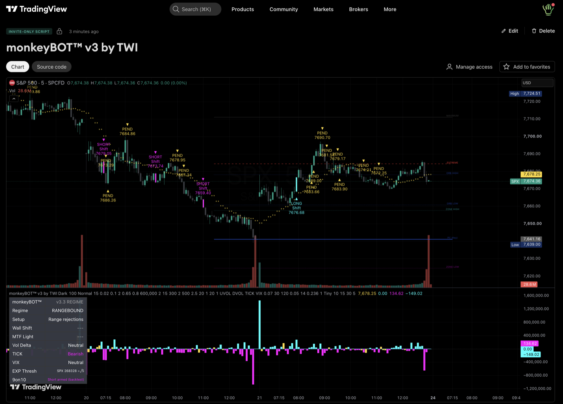Click the Setup Range rejections row
The width and height of the screenshot is (563, 404).
(48, 319)
